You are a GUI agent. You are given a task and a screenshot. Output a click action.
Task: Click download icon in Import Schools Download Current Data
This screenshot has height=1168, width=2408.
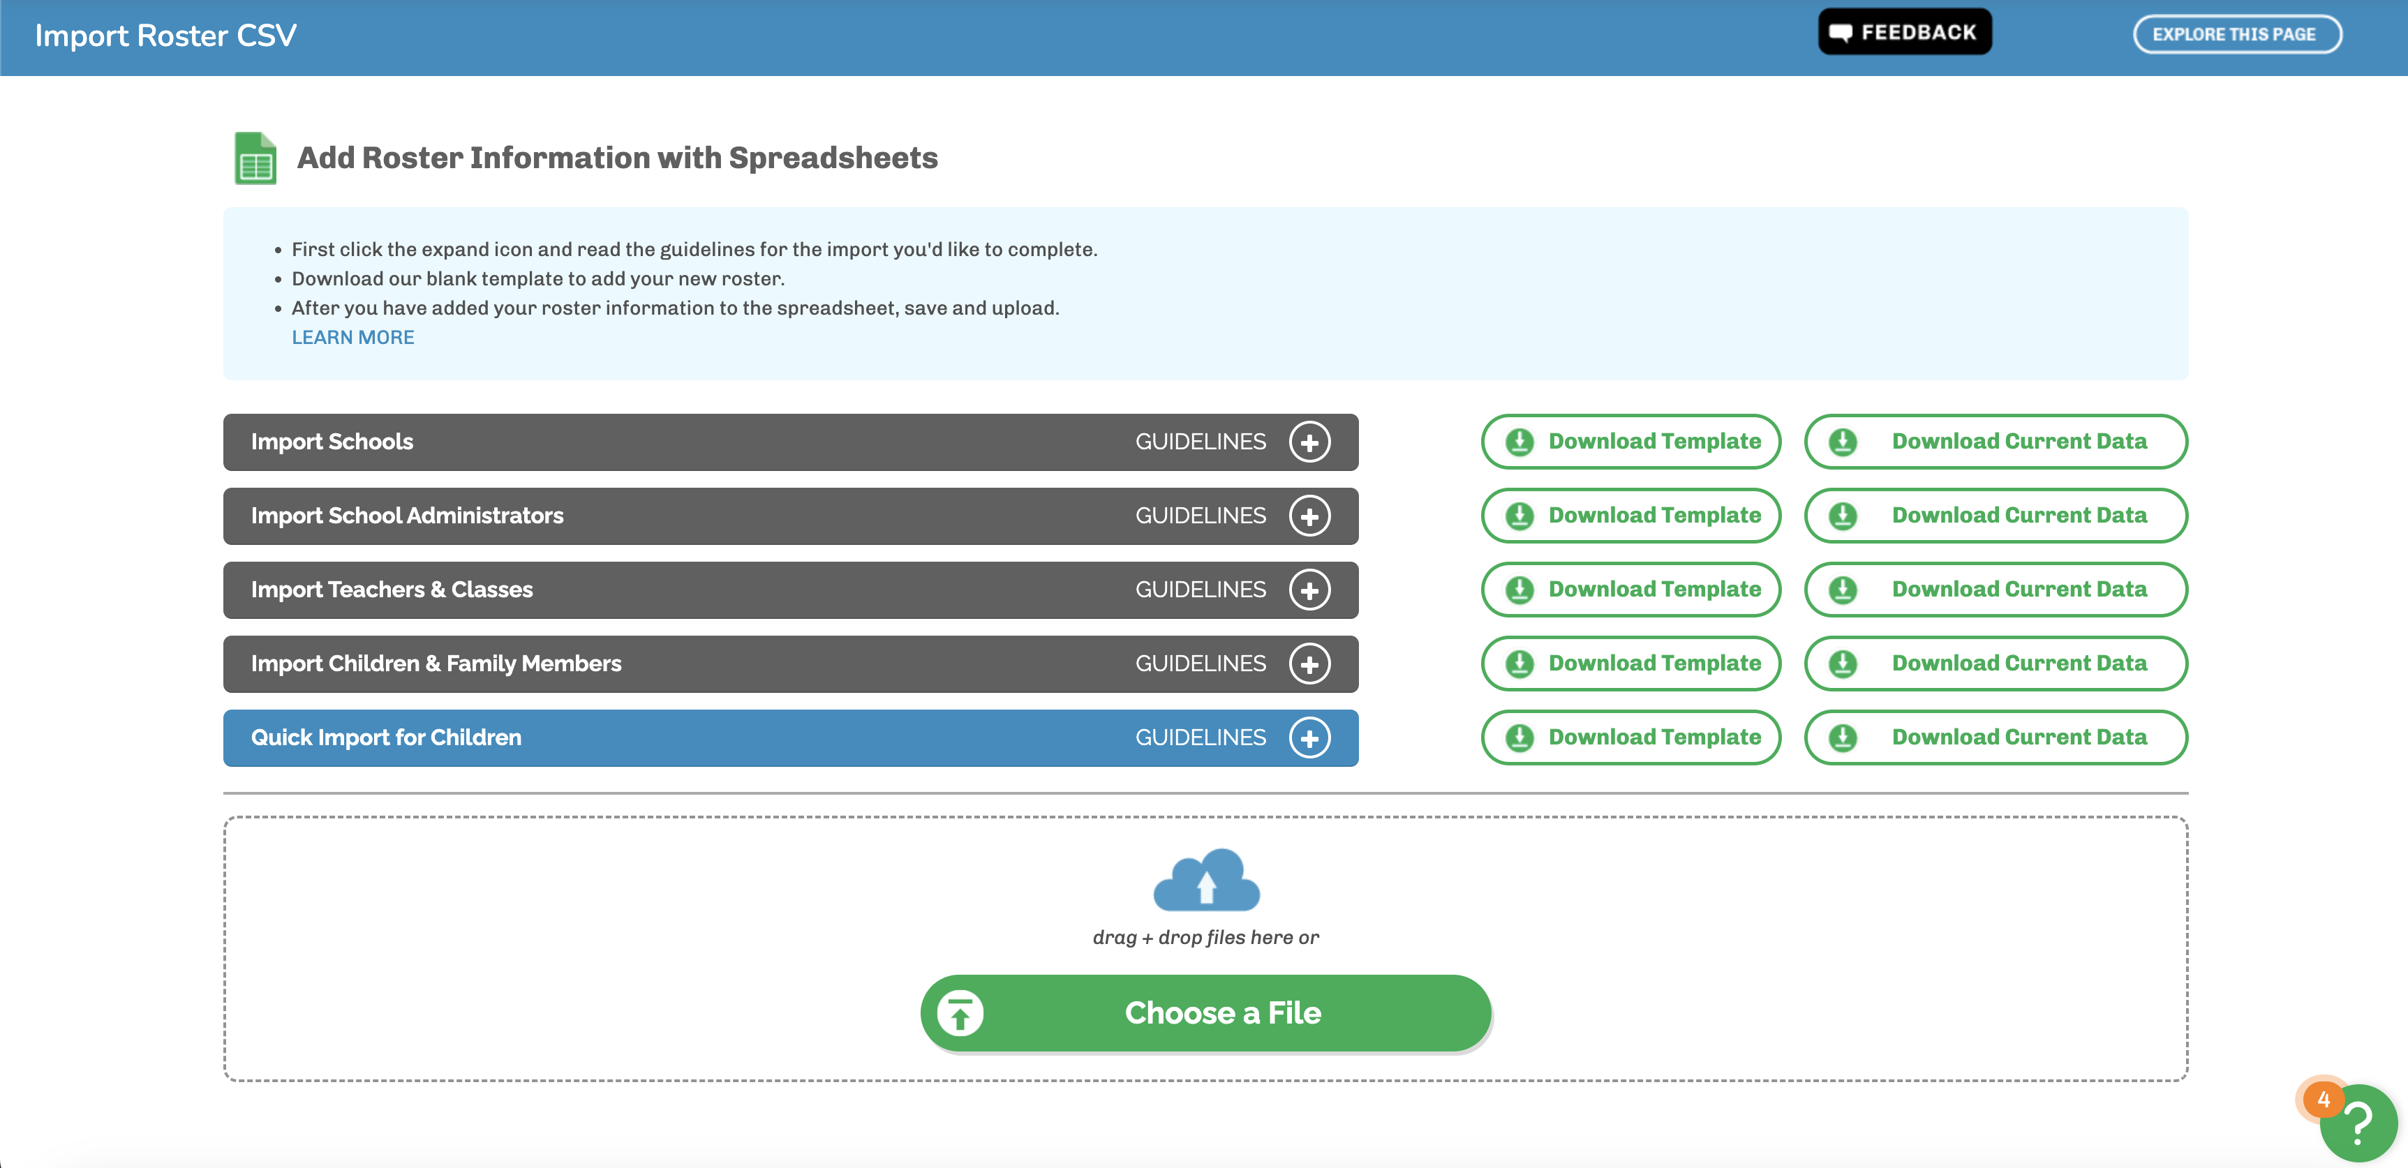pos(1843,442)
